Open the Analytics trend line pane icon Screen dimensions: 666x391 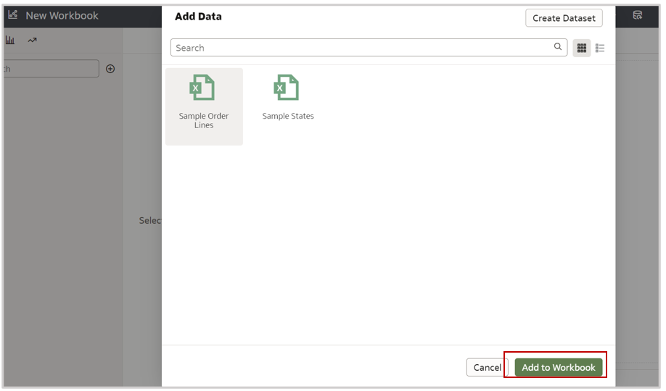(x=32, y=41)
